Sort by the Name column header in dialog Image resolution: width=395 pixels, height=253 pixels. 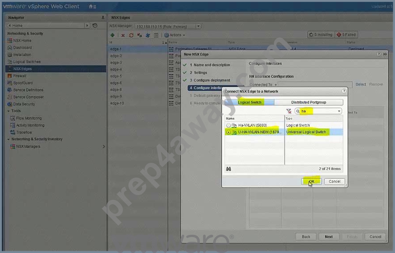click(x=255, y=118)
